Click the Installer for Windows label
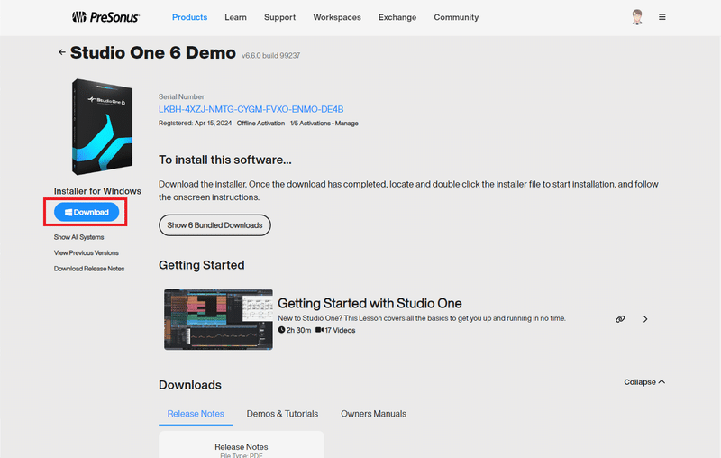 tap(97, 191)
